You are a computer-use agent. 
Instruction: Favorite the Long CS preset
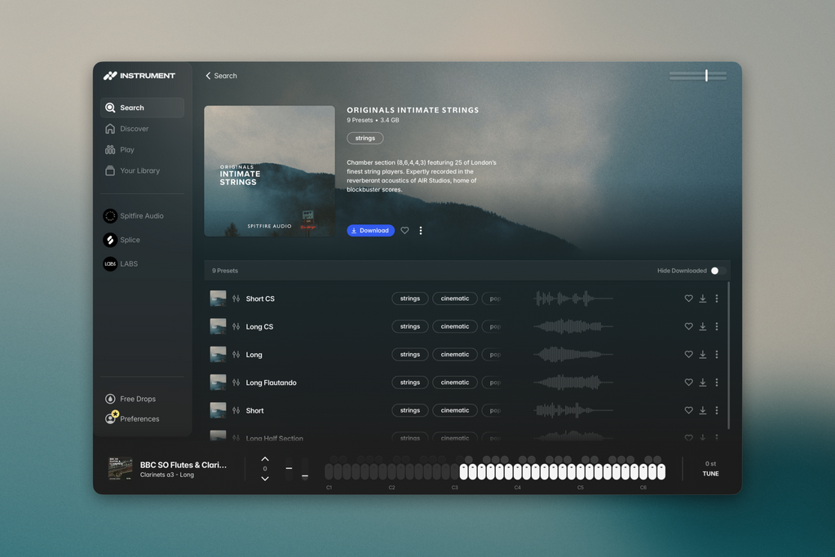(x=688, y=326)
